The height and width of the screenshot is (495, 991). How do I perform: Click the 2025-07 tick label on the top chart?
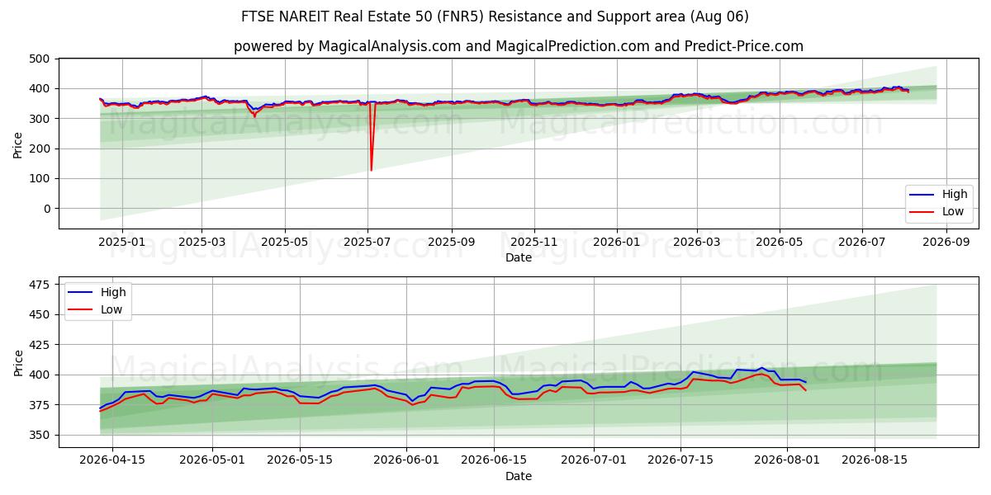click(x=368, y=243)
